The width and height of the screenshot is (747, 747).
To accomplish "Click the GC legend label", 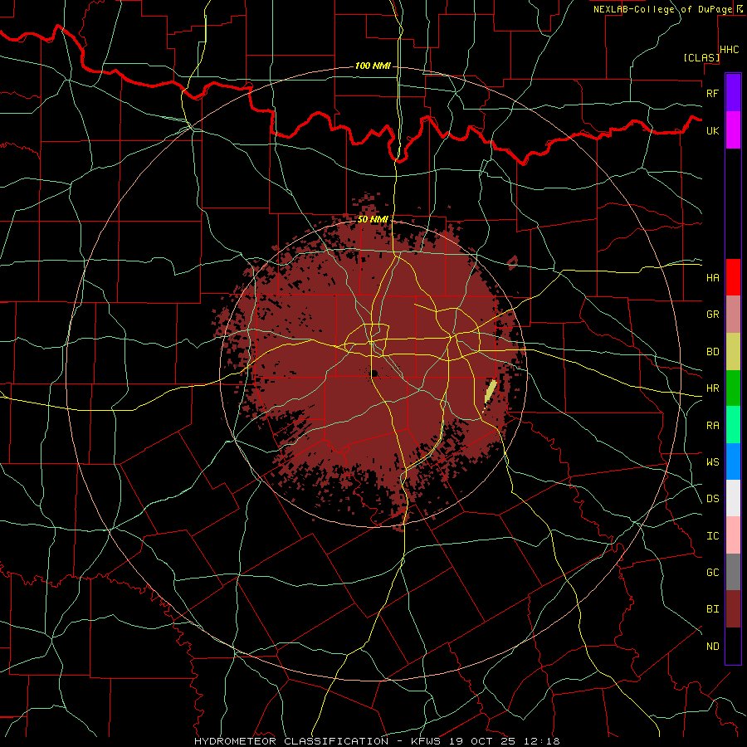I will pyautogui.click(x=712, y=573).
